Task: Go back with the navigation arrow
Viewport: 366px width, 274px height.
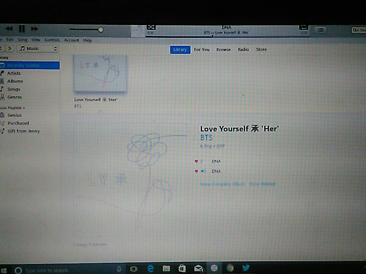Action: tap(1, 48)
